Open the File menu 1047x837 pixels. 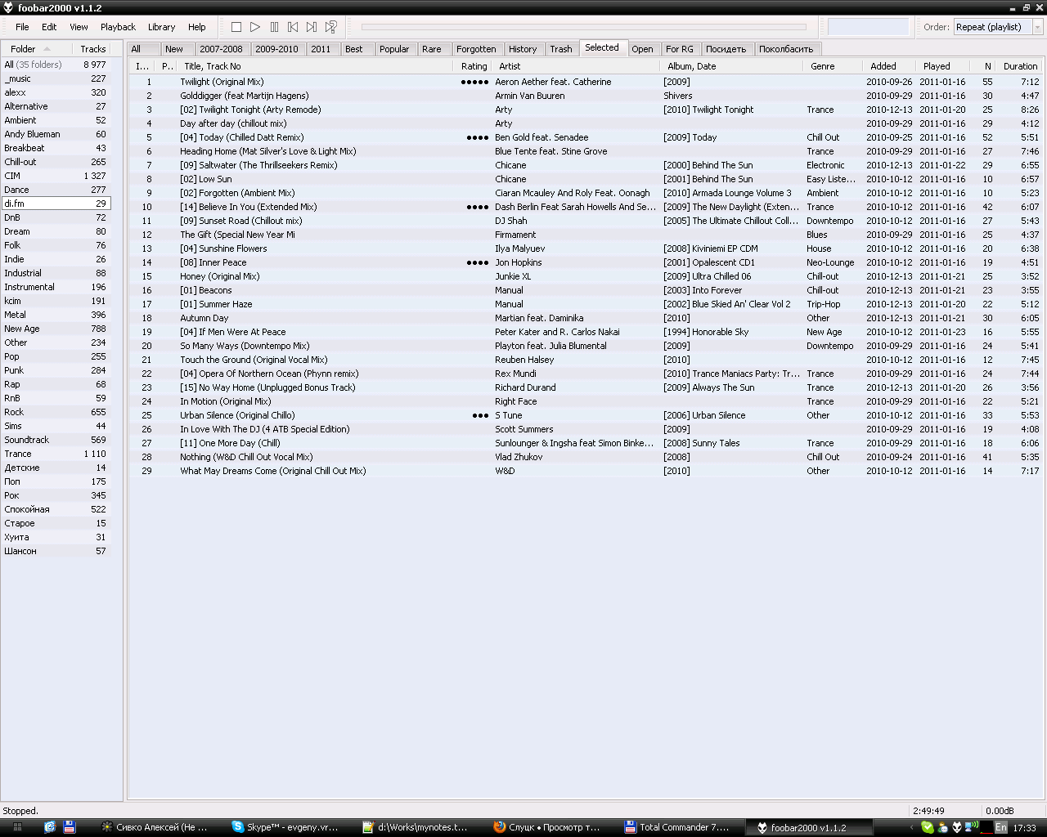(22, 27)
